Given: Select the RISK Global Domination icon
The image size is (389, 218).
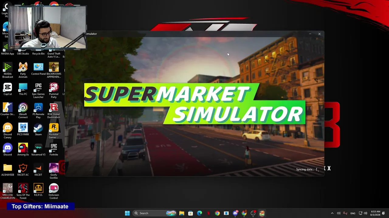Looking at the screenshot, I should 54,111.
